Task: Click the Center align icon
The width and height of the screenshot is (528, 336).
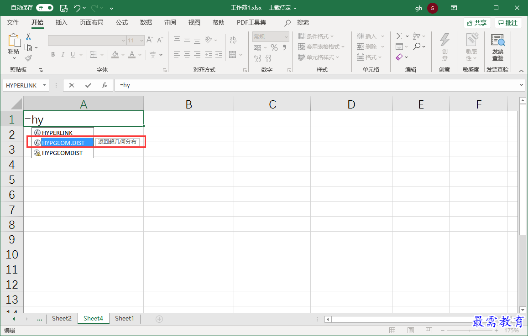Action: pyautogui.click(x=187, y=55)
